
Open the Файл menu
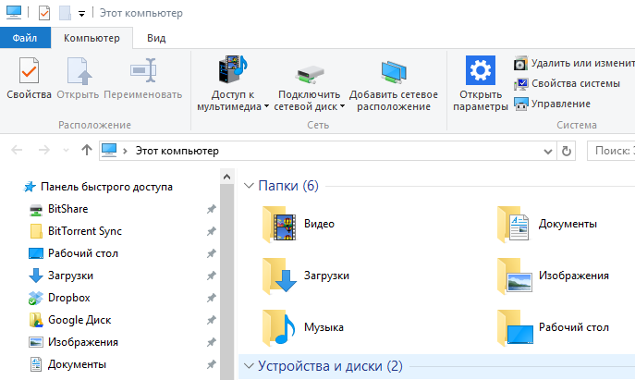tap(25, 38)
